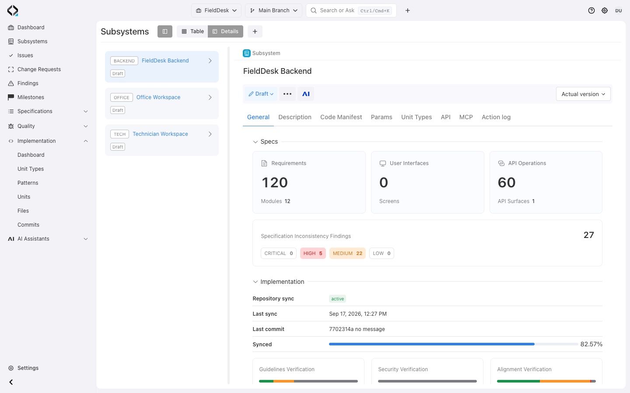Open the FieldDesk project dropdown

[217, 10]
